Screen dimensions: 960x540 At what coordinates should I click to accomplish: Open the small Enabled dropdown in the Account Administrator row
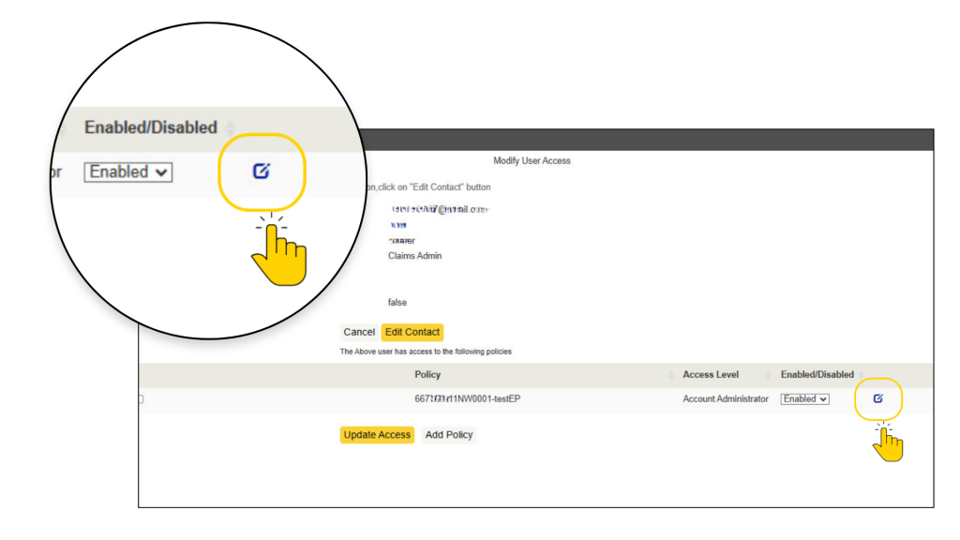point(804,399)
